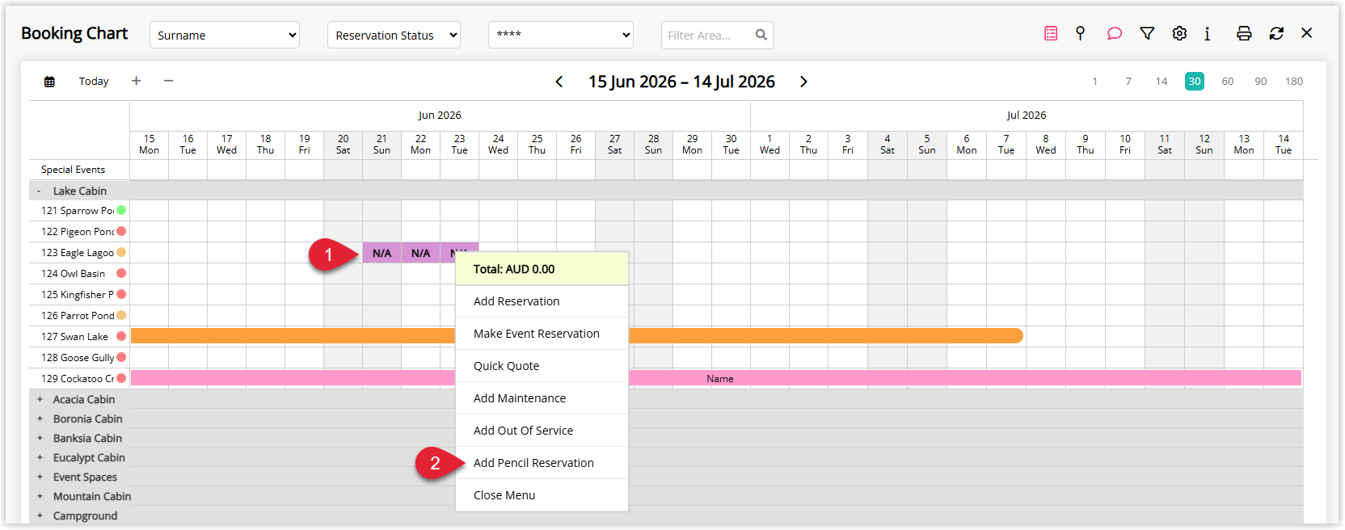Choose Add Maintenance

point(542,398)
